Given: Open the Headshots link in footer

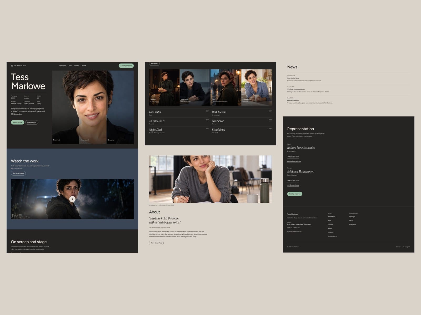Looking at the screenshot, I should pyautogui.click(x=332, y=217).
